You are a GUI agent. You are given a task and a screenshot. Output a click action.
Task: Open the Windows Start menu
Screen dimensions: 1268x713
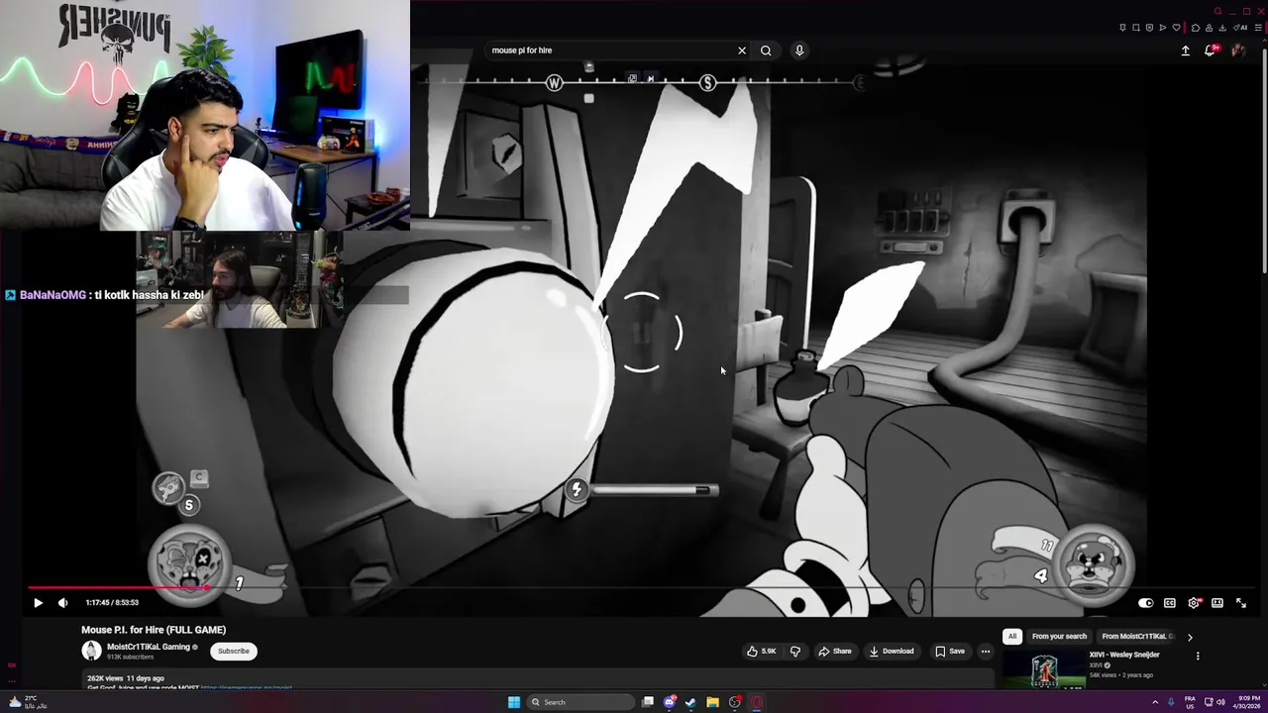point(514,702)
